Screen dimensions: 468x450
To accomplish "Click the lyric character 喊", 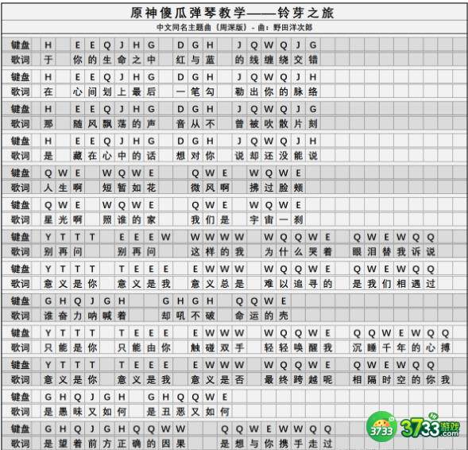I will tap(107, 316).
